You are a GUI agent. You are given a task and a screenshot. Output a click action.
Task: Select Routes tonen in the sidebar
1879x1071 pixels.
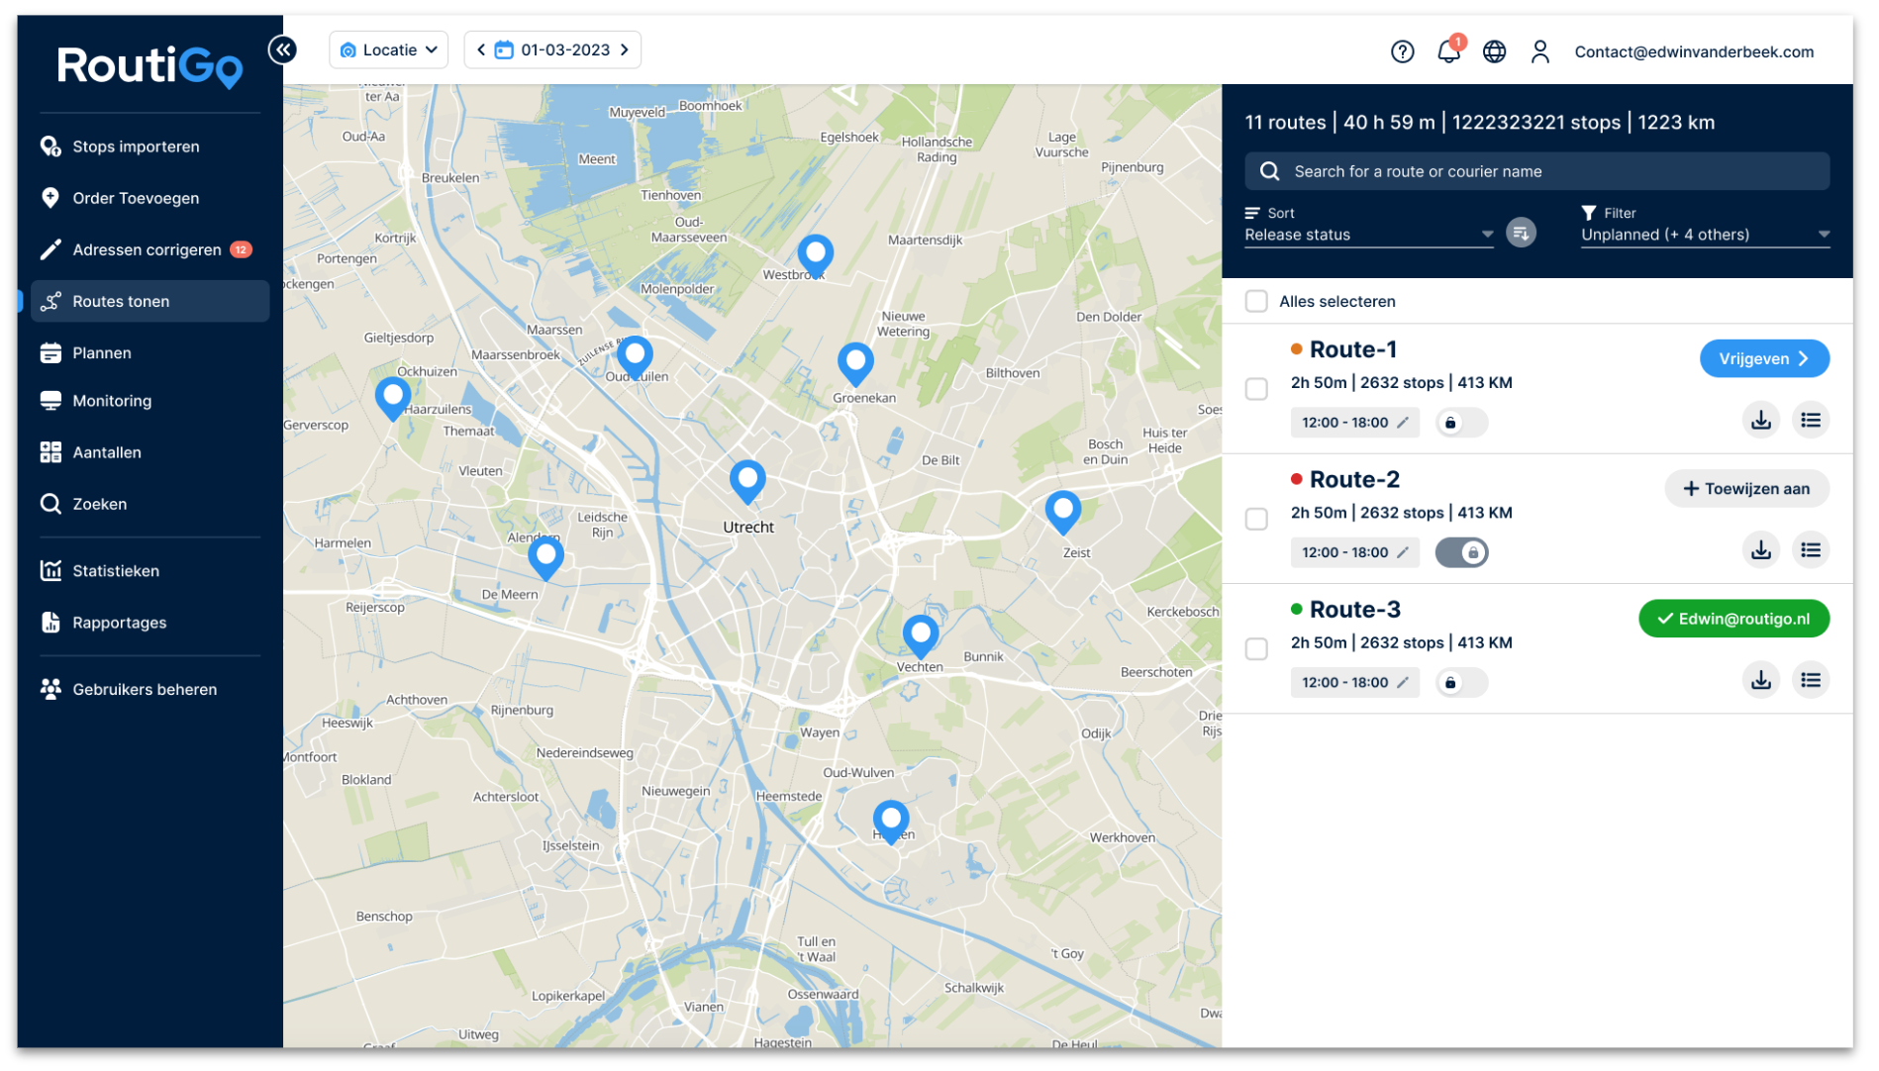click(121, 301)
